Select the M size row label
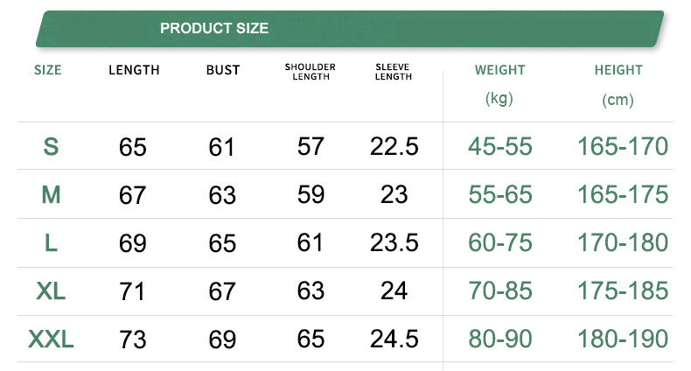The image size is (691, 371). pyautogui.click(x=51, y=194)
